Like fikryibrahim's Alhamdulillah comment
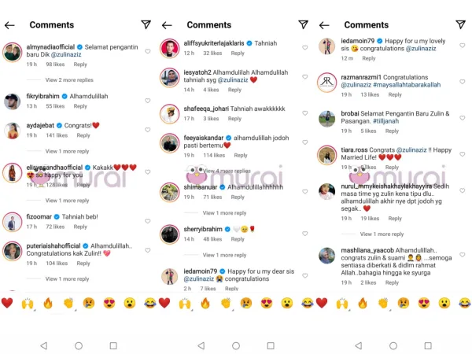 (x=148, y=98)
